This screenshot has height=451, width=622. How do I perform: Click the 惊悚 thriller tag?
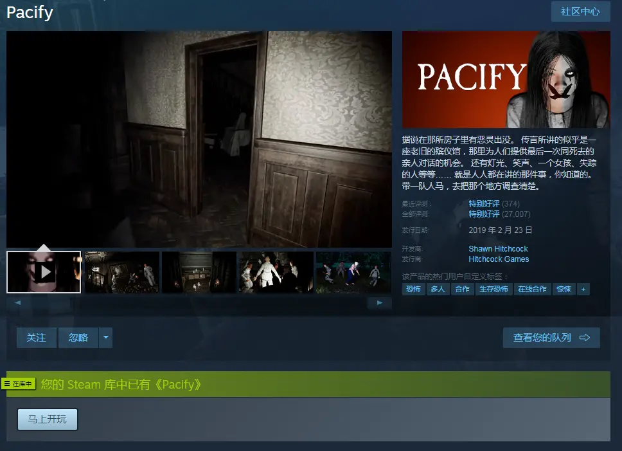(564, 289)
